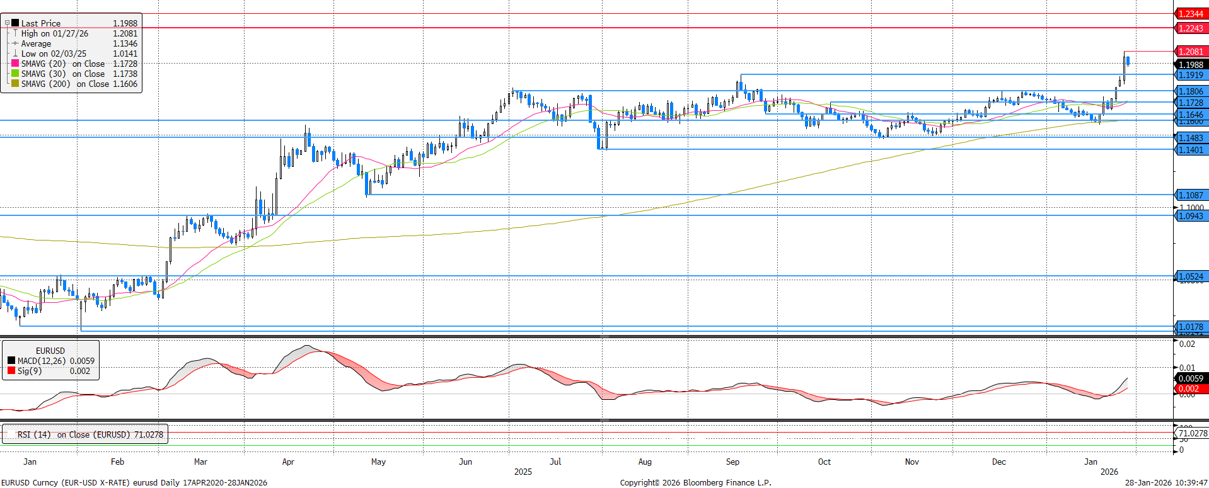
Task: Click the High marker icon in legend
Action: [x=15, y=33]
